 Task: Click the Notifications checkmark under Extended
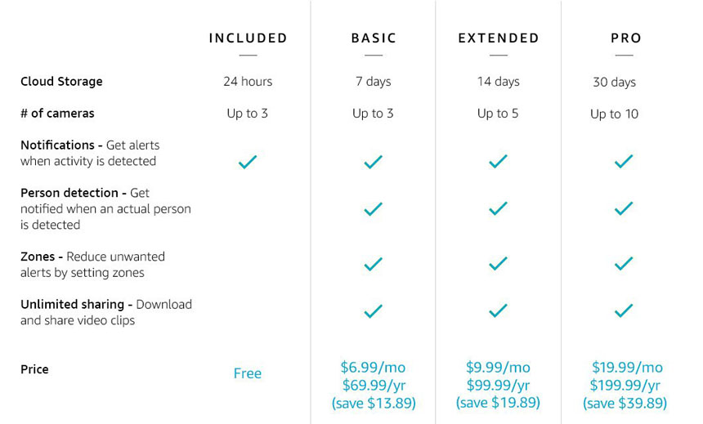[x=498, y=162]
